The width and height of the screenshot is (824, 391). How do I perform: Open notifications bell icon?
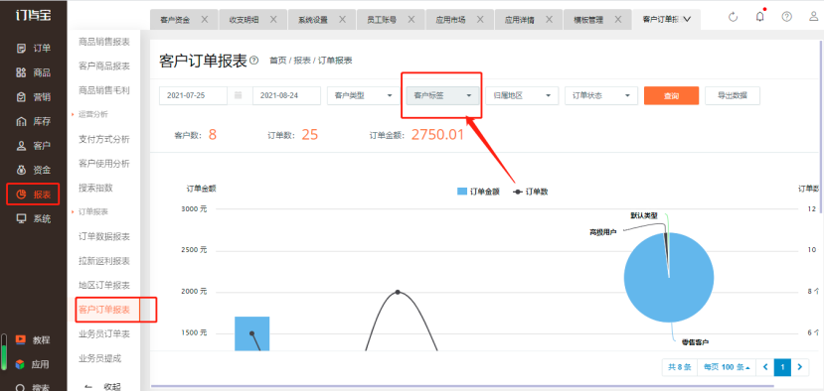coord(759,17)
